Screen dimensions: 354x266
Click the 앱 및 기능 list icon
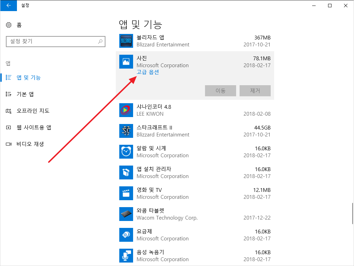pos(9,78)
